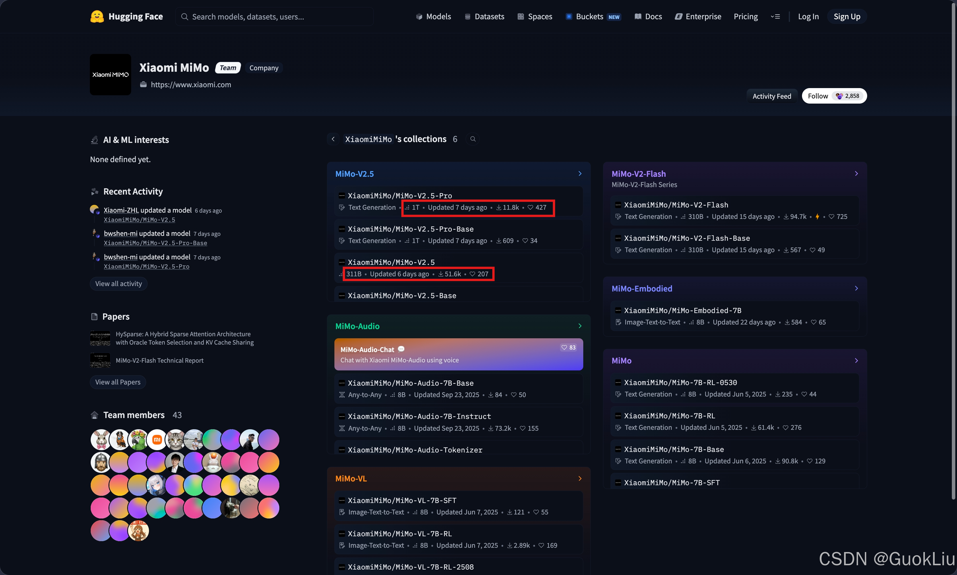Click the Docs book icon in navbar
This screenshot has width=957, height=575.
[x=638, y=17]
